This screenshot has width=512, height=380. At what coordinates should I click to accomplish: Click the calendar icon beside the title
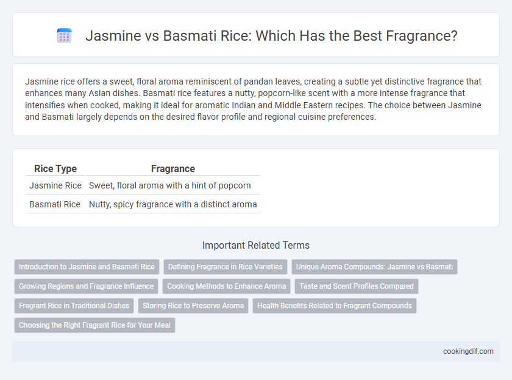65,35
